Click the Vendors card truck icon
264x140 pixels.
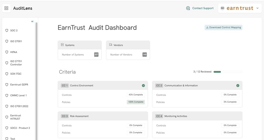tap(111, 45)
